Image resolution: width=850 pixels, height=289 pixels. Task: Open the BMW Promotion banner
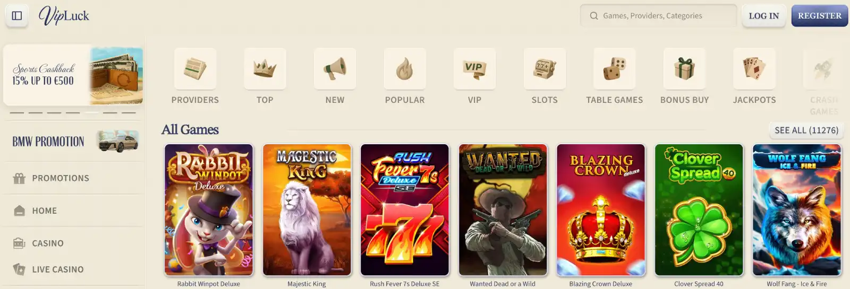coord(73,142)
